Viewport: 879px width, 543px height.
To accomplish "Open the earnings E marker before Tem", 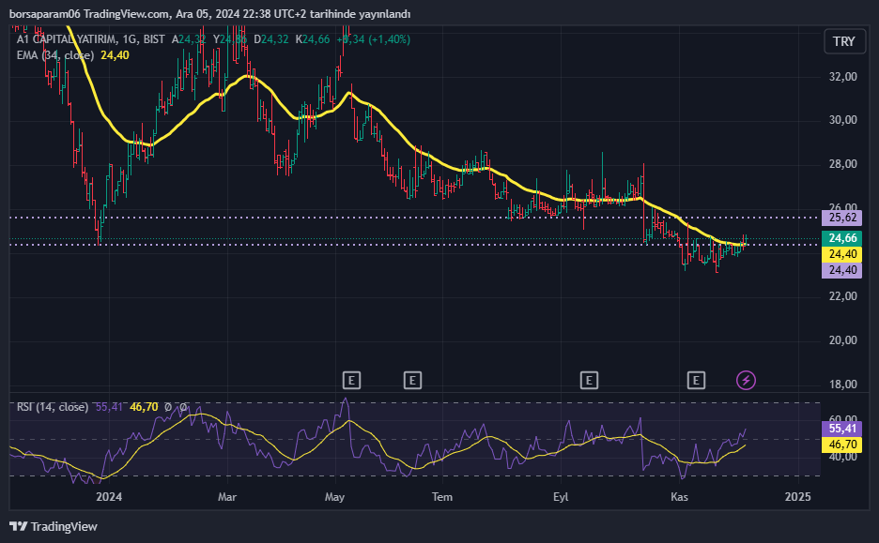I will (x=412, y=381).
